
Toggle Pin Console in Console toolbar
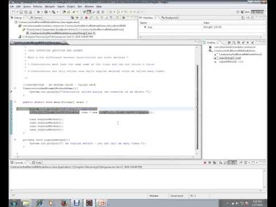(x=241, y=163)
